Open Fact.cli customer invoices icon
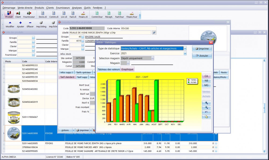Image resolution: width=269 pixels, height=160 pixels. [x=73, y=15]
